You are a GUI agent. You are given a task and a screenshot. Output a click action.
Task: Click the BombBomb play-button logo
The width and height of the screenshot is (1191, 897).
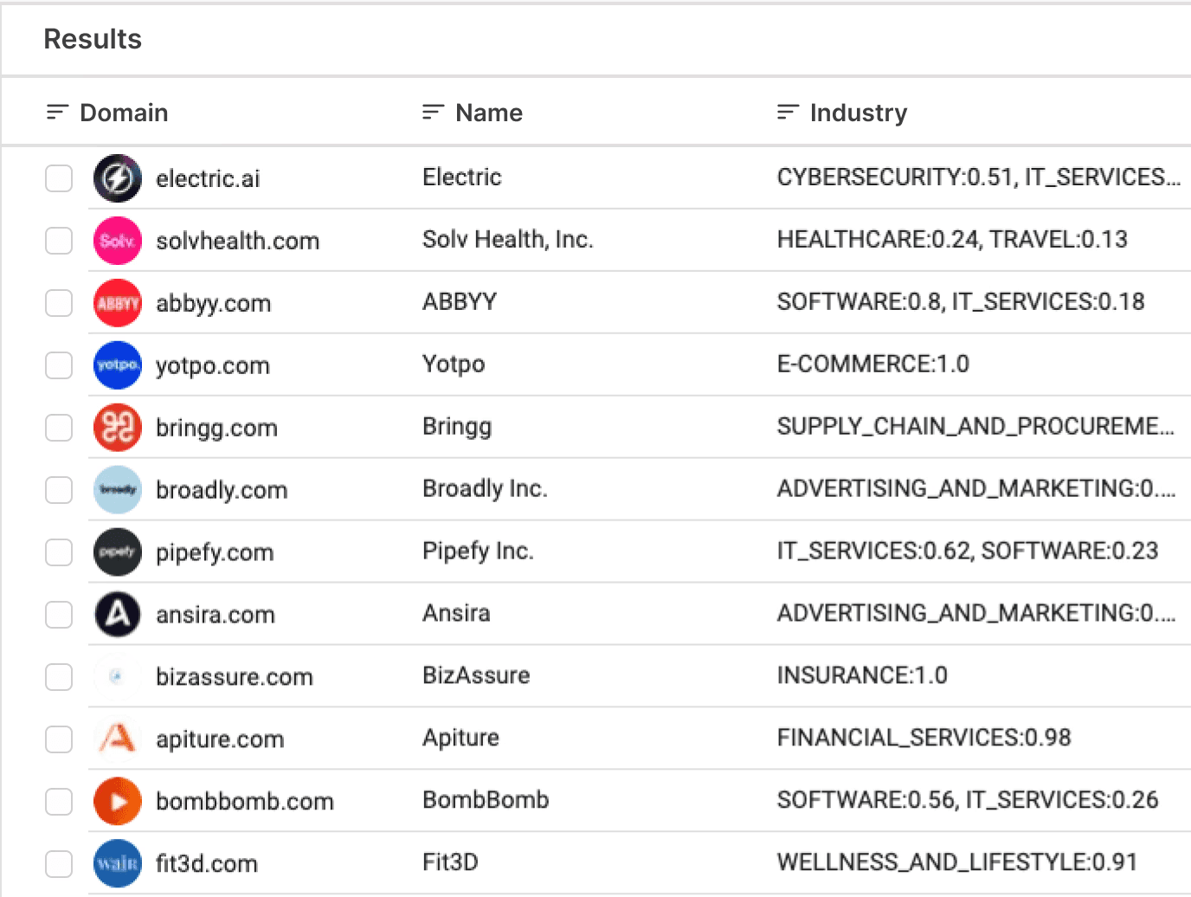pyautogui.click(x=116, y=801)
